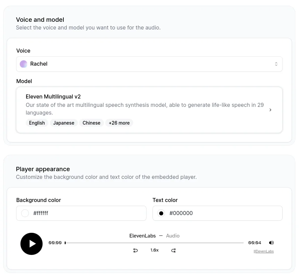Screen dimensions: 299x274
Task: Change playback speed from 1.0x
Action: click(x=154, y=250)
